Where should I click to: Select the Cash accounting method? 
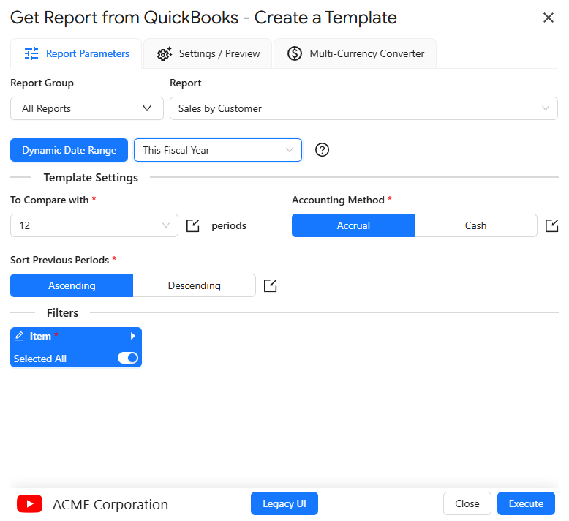click(x=475, y=225)
